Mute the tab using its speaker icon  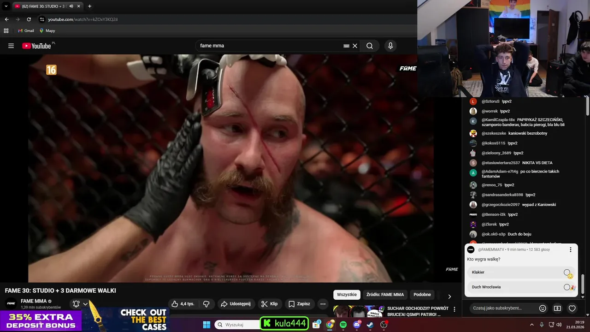71,6
